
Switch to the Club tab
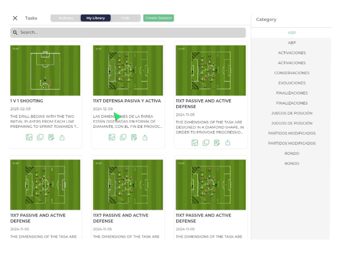click(125, 18)
